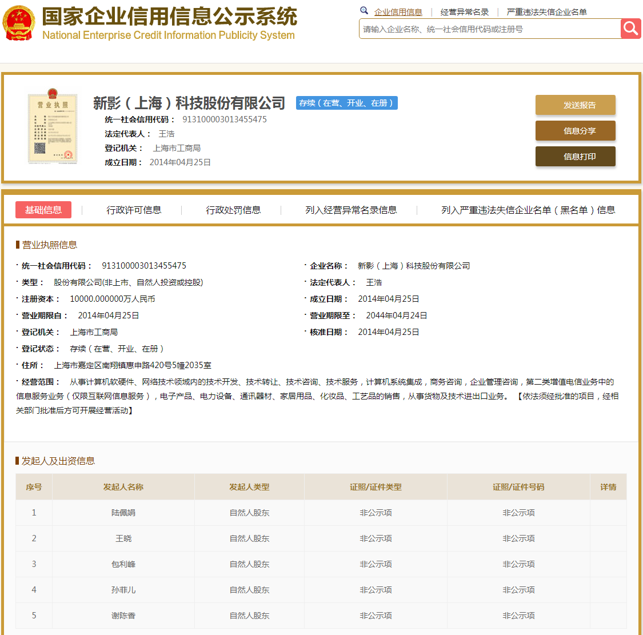This screenshot has width=643, height=635.
Task: Click the magnifying glass search icon
Action: point(364,11)
